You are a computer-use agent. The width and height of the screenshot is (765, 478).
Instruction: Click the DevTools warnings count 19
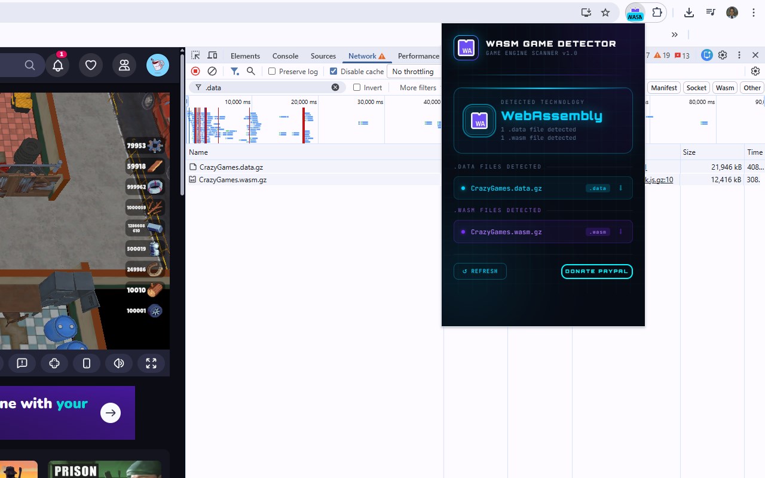point(662,56)
